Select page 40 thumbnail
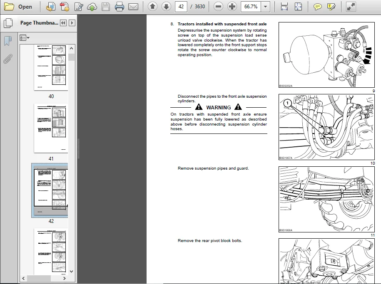Image resolution: width=381 pixels, height=284 pixels. pos(51,67)
